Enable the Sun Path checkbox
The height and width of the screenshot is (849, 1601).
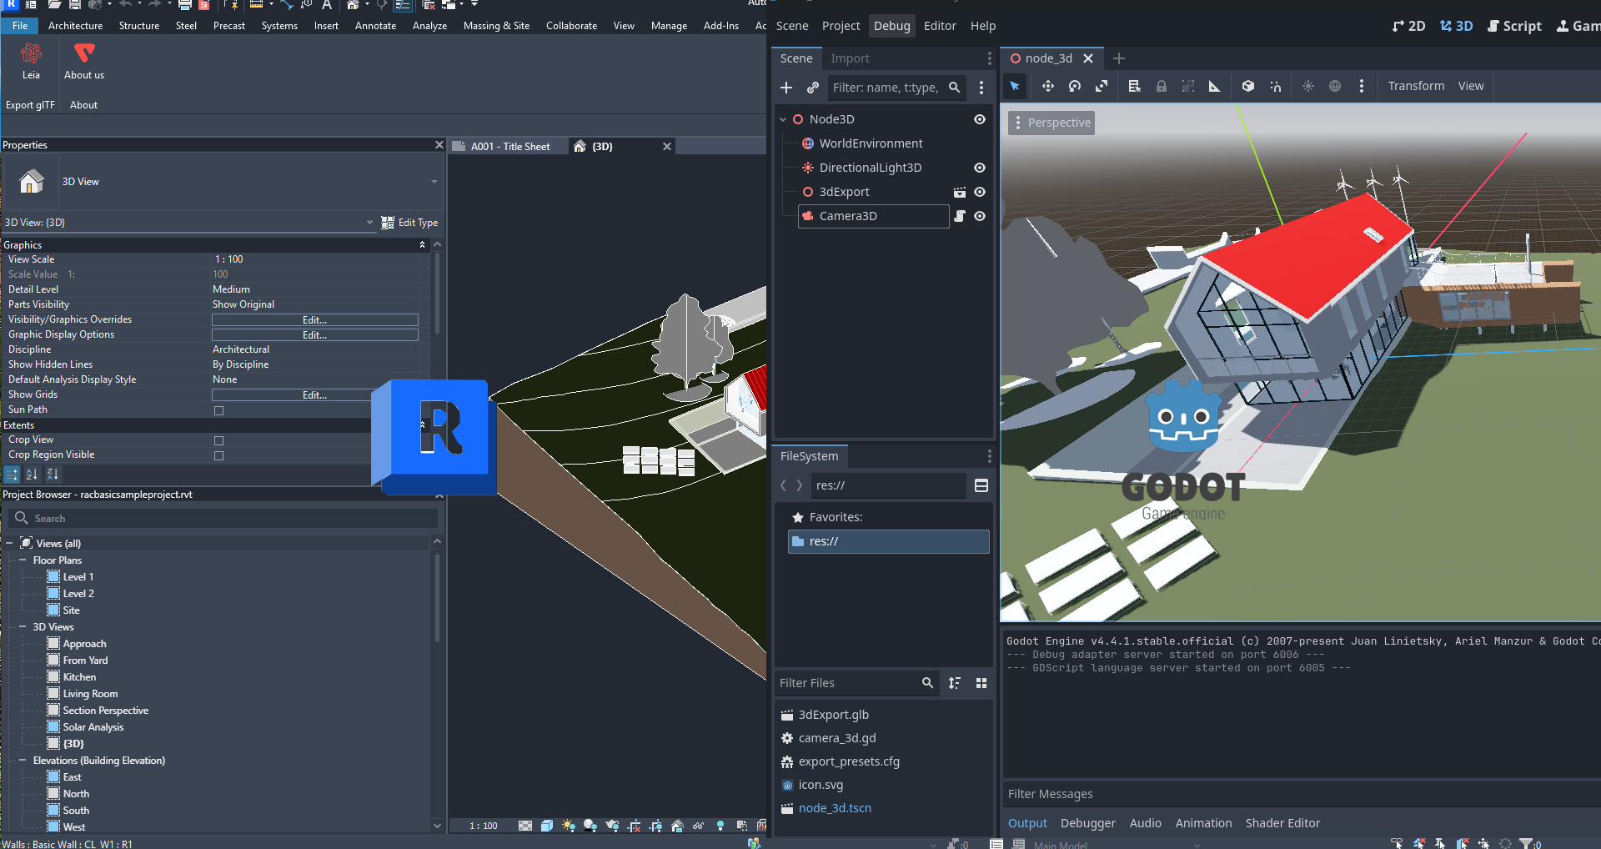pos(219,410)
